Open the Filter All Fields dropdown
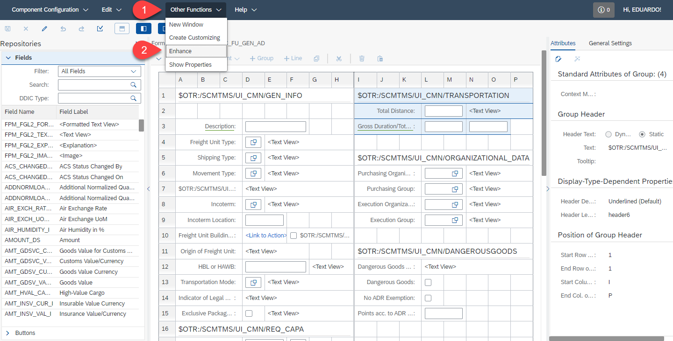The image size is (673, 341). coord(100,71)
